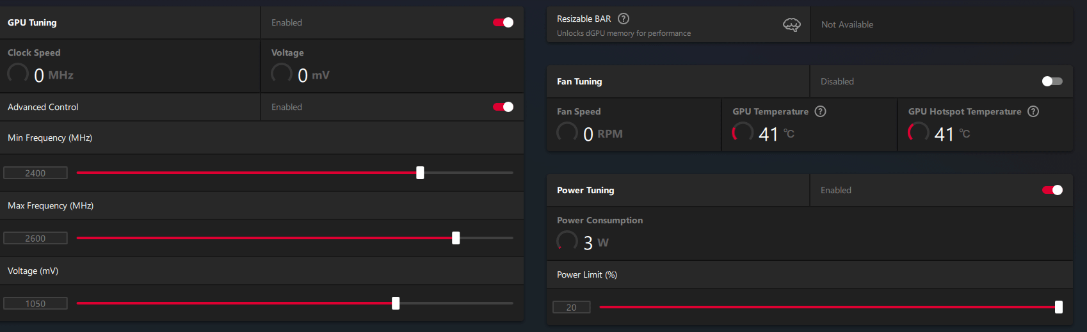This screenshot has width=1087, height=332.
Task: Select the Power Limit 20 value field
Action: (x=571, y=307)
